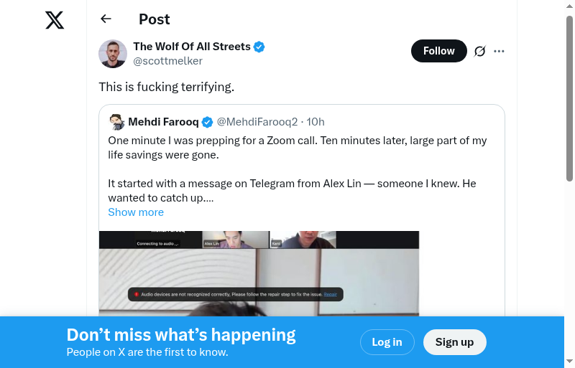The image size is (575, 368).
Task: Open The Wolf Of All Streets avatar
Action: [113, 54]
